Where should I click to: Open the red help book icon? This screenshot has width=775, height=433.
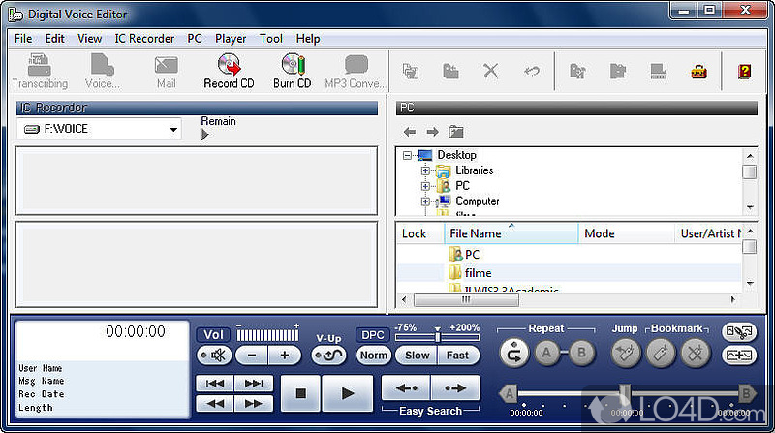click(x=744, y=71)
